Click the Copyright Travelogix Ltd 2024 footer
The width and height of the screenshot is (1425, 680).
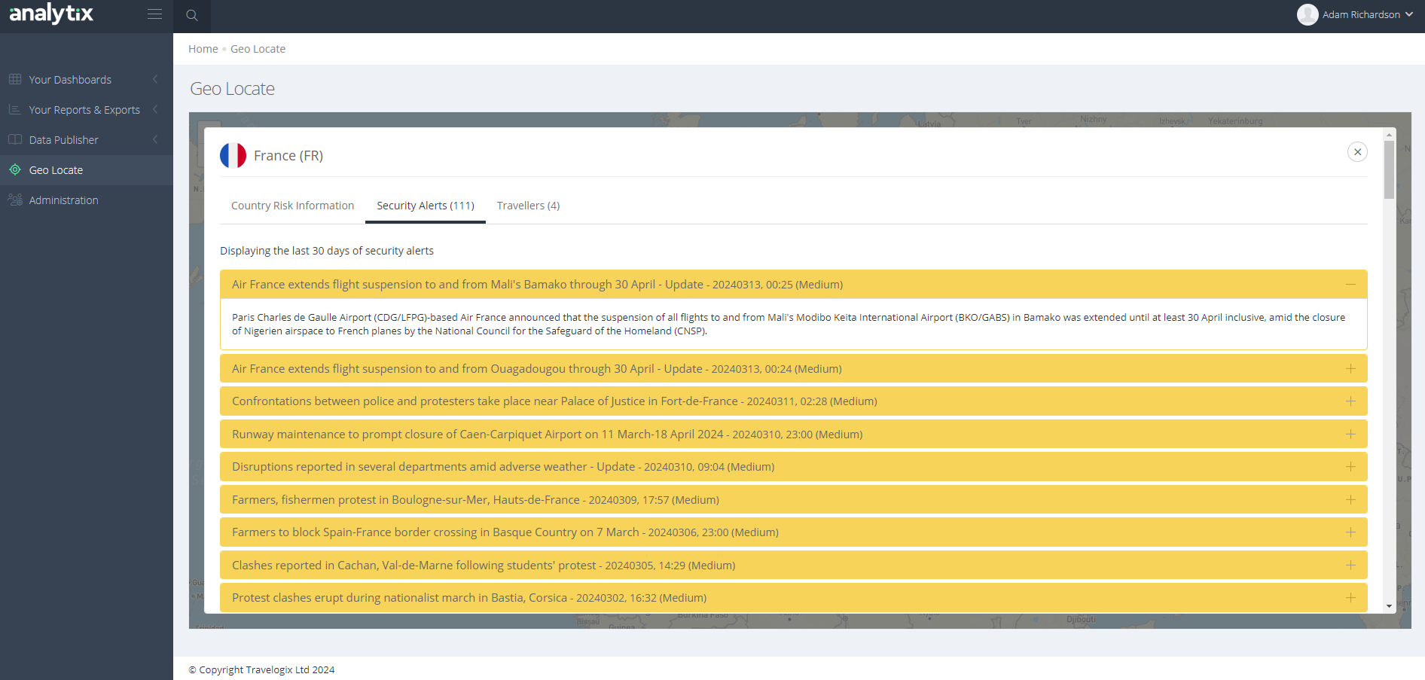click(x=261, y=670)
